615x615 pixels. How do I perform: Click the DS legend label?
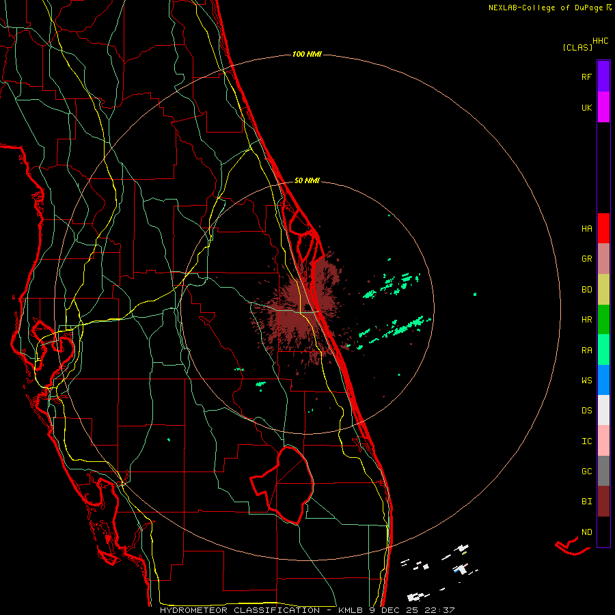(x=586, y=411)
